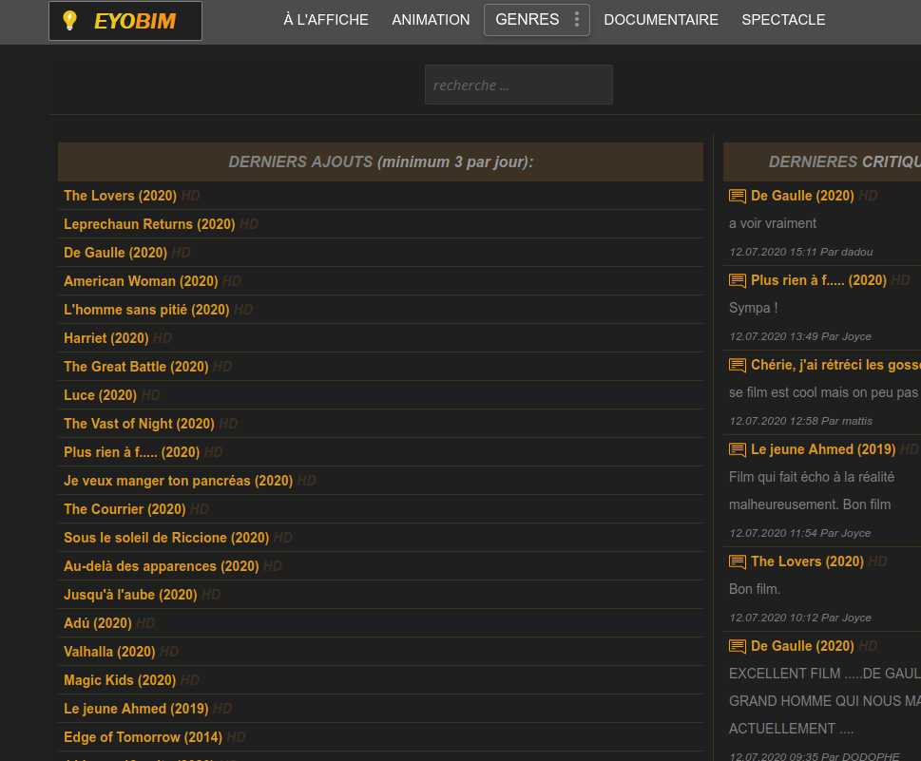Open Leprechaun Returns (2020)
Screen dimensions: 921x761
click(149, 224)
